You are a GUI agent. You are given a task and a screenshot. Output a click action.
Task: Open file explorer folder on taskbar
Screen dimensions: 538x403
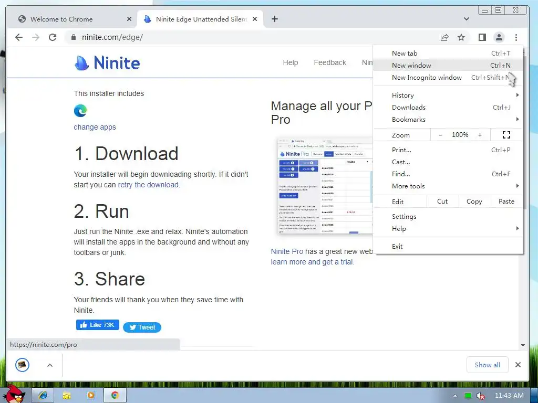67,396
